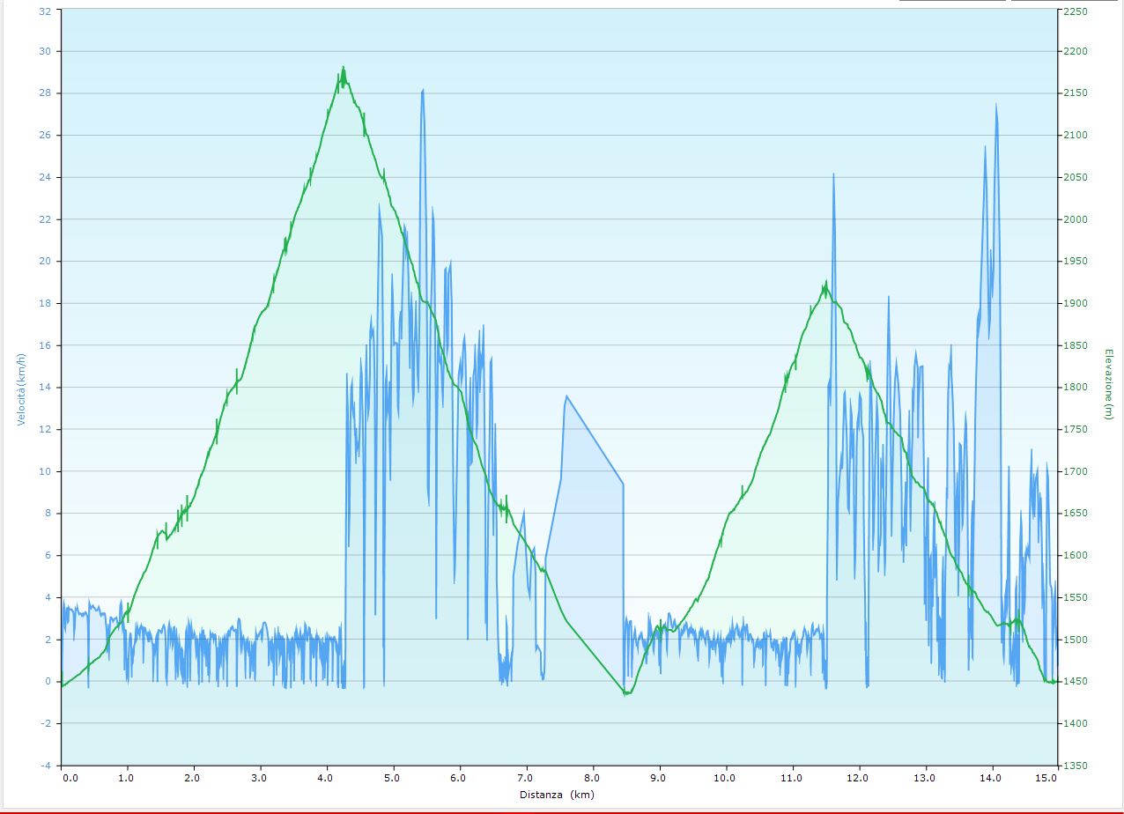Click the "Elevazione (m)" right axis title
Viewport: 1124px width, 814px height.
point(1108,383)
